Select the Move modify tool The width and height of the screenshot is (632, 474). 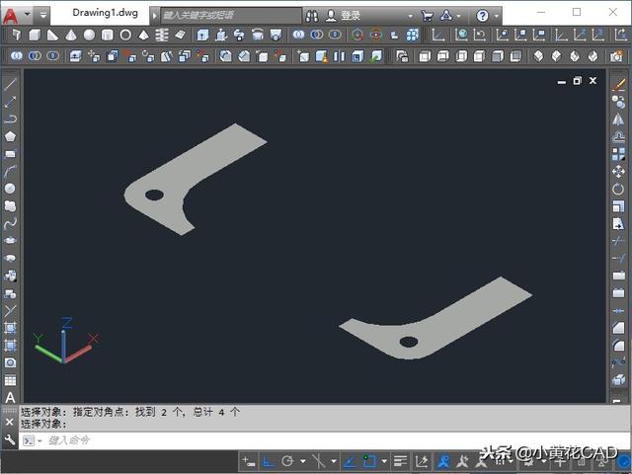coord(618,171)
